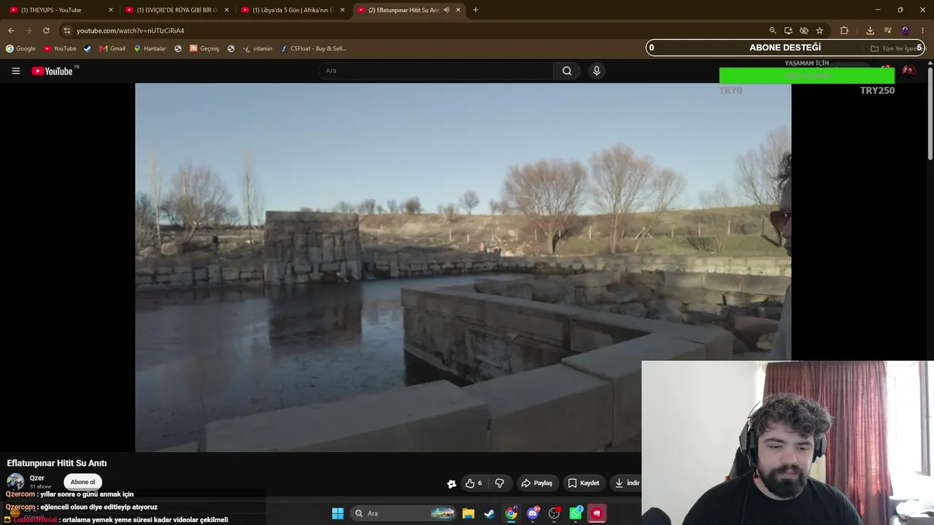Open the Chrome media controls icon

pos(887,31)
